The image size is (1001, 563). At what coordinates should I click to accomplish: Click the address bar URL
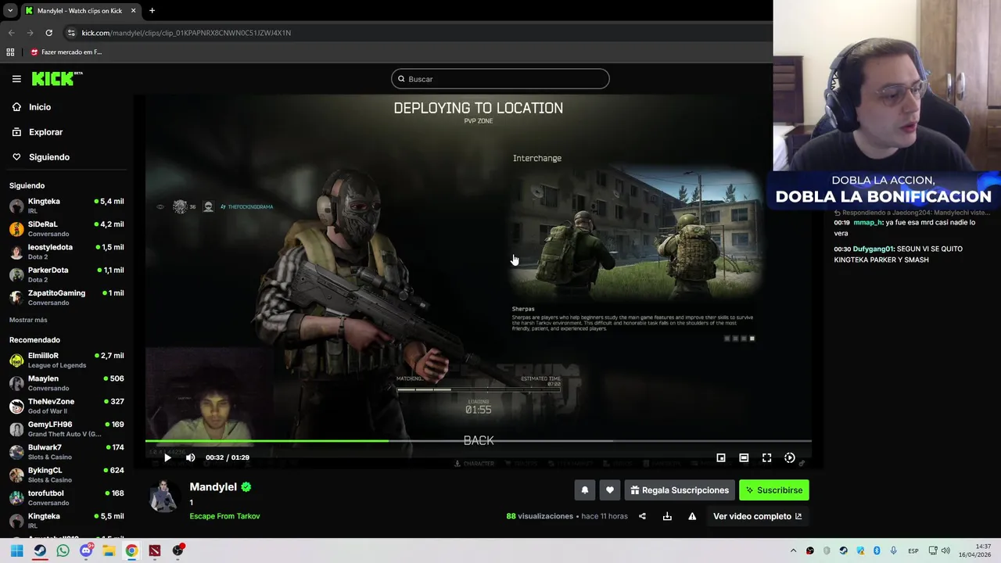186,33
